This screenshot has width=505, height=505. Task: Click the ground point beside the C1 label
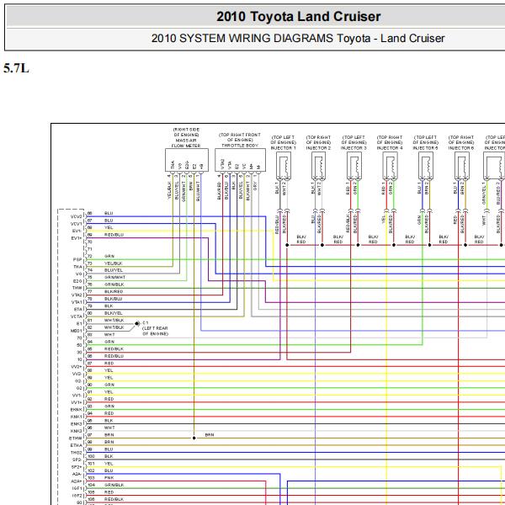coord(137,323)
